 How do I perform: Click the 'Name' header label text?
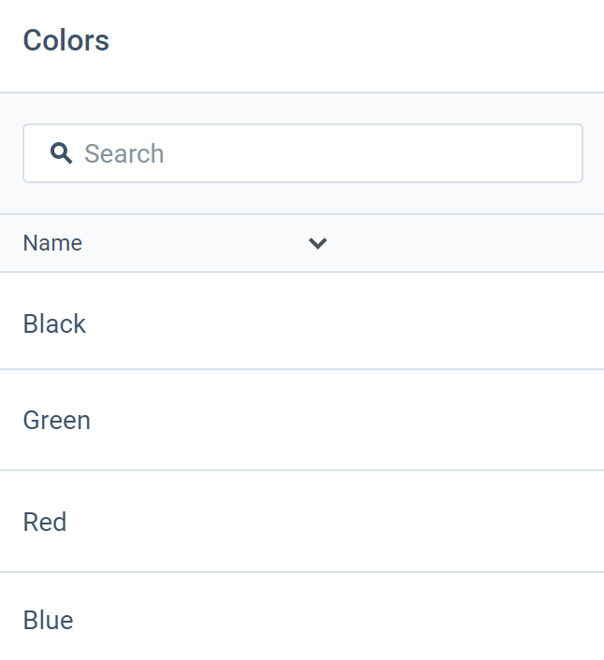(52, 243)
